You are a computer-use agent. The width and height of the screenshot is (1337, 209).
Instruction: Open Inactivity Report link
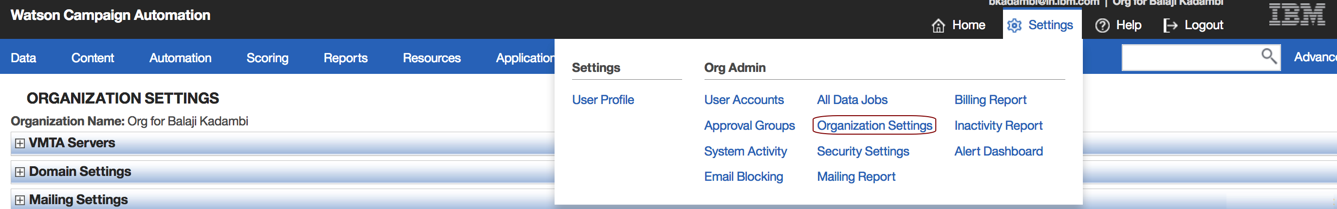(998, 125)
